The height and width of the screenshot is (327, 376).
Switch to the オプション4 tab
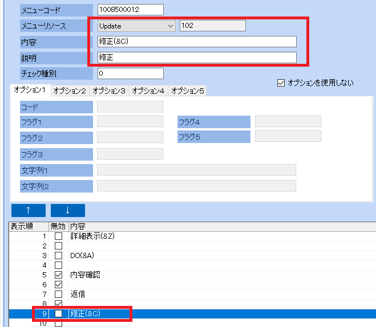pyautogui.click(x=148, y=91)
